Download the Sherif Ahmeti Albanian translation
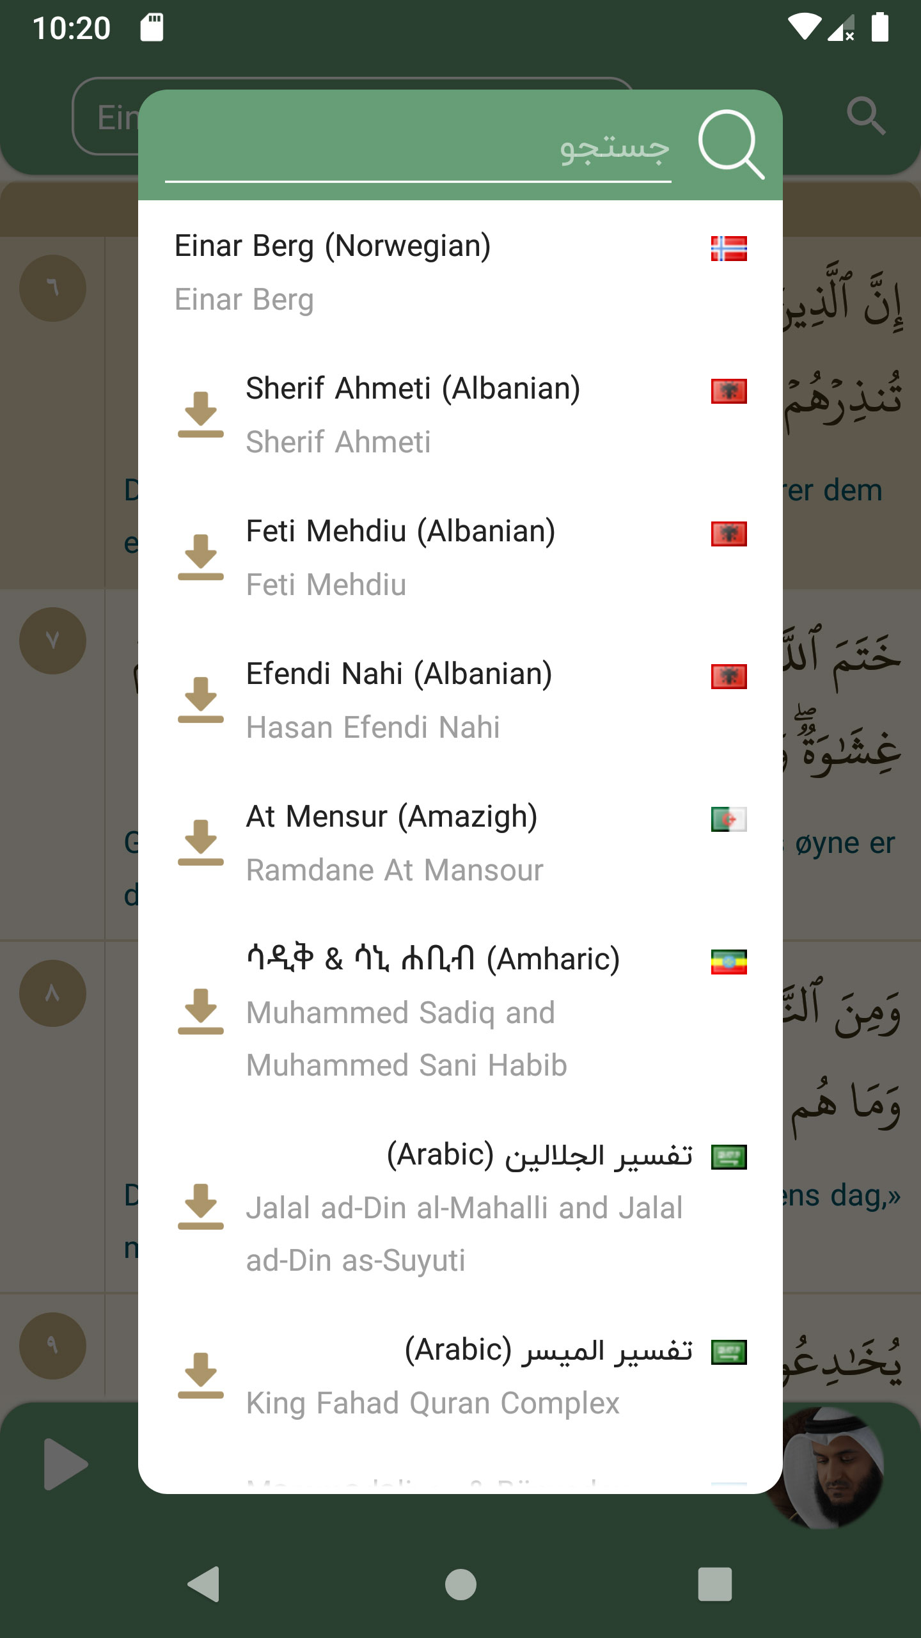Screen dimensions: 921x1638 (x=201, y=415)
